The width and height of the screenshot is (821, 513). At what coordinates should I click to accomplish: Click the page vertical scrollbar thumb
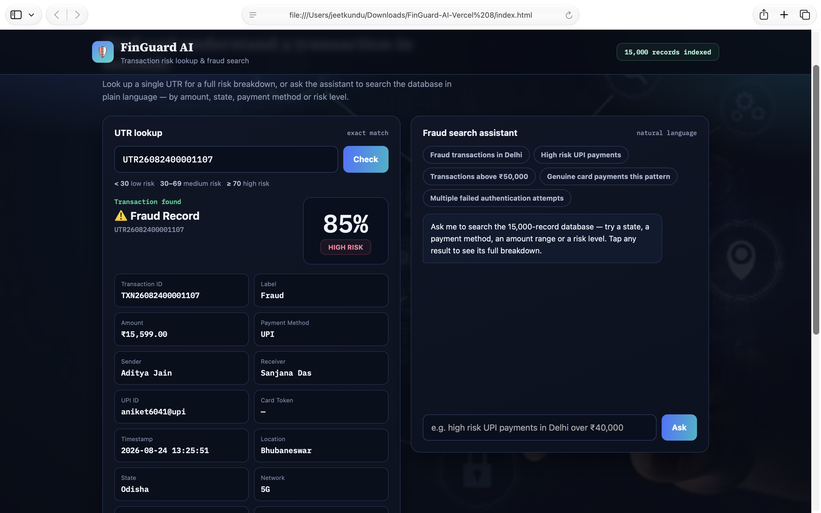point(816,200)
